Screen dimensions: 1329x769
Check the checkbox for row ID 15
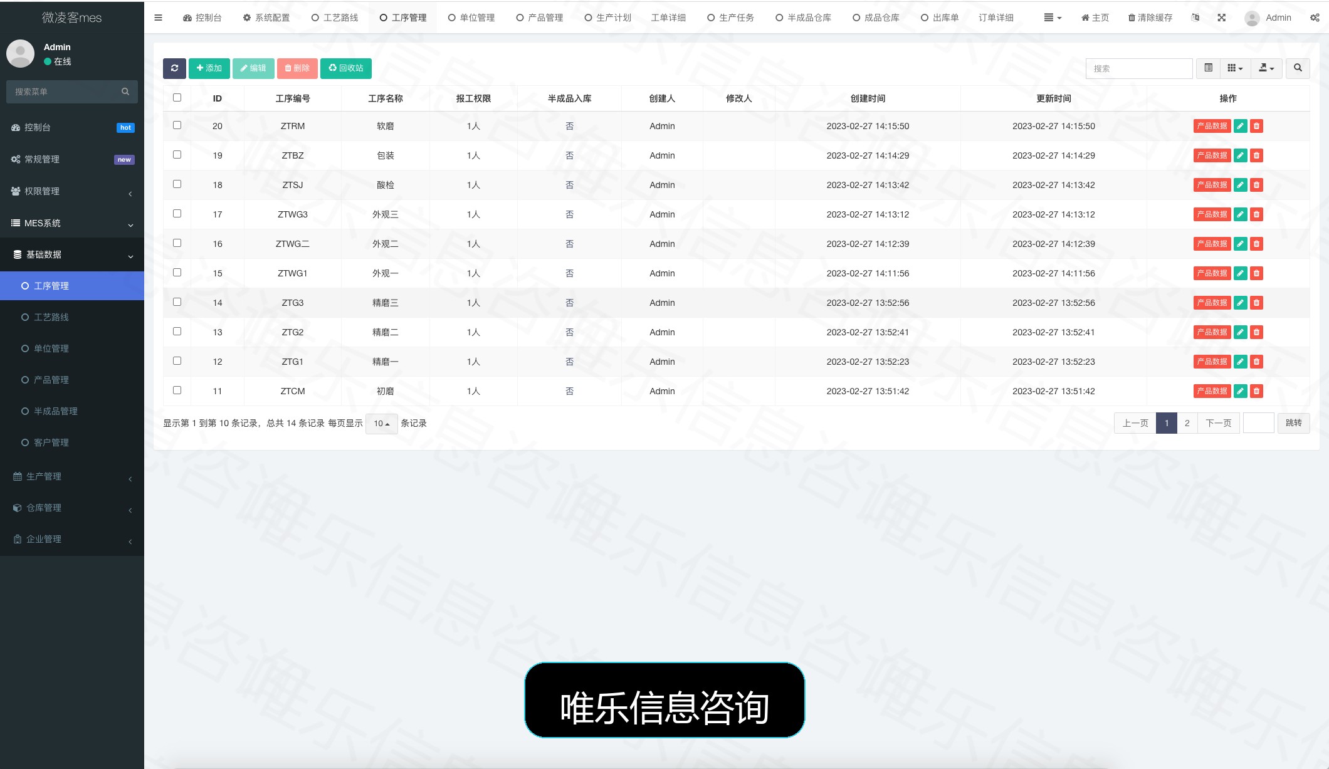177,273
